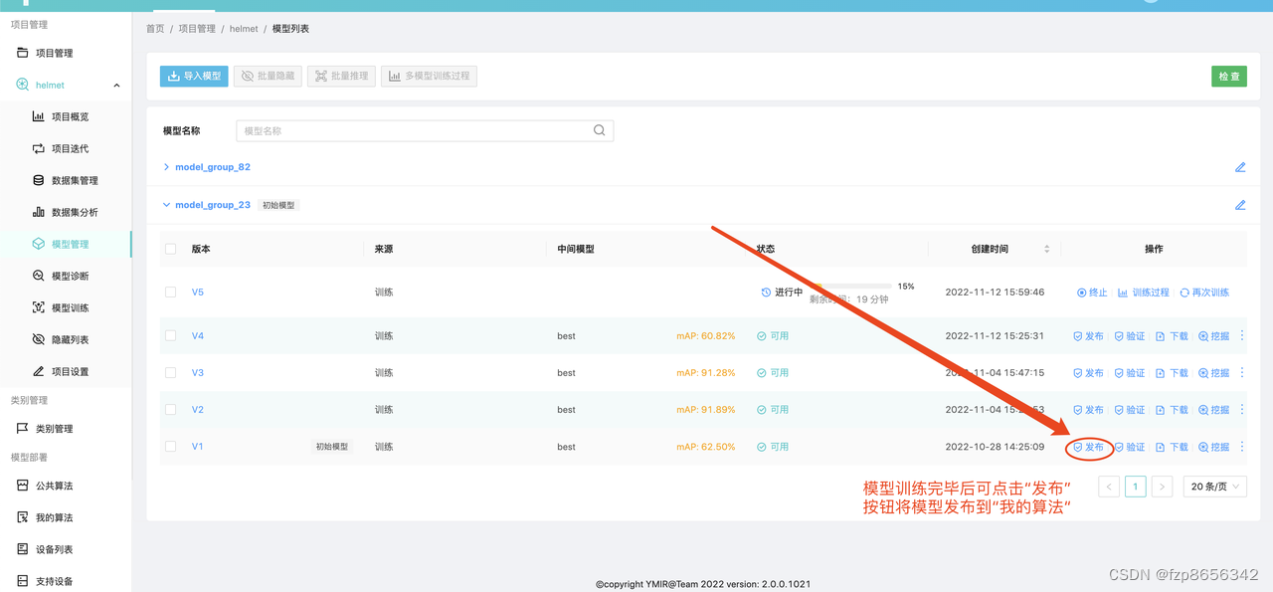Image resolution: width=1273 pixels, height=592 pixels.
Task: Check the V3 row checkbox
Action: (170, 373)
